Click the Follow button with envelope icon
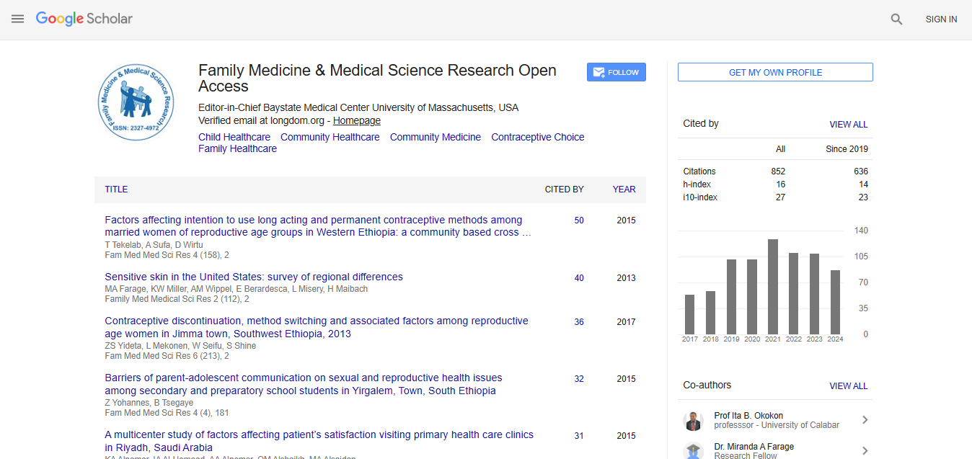 [616, 72]
